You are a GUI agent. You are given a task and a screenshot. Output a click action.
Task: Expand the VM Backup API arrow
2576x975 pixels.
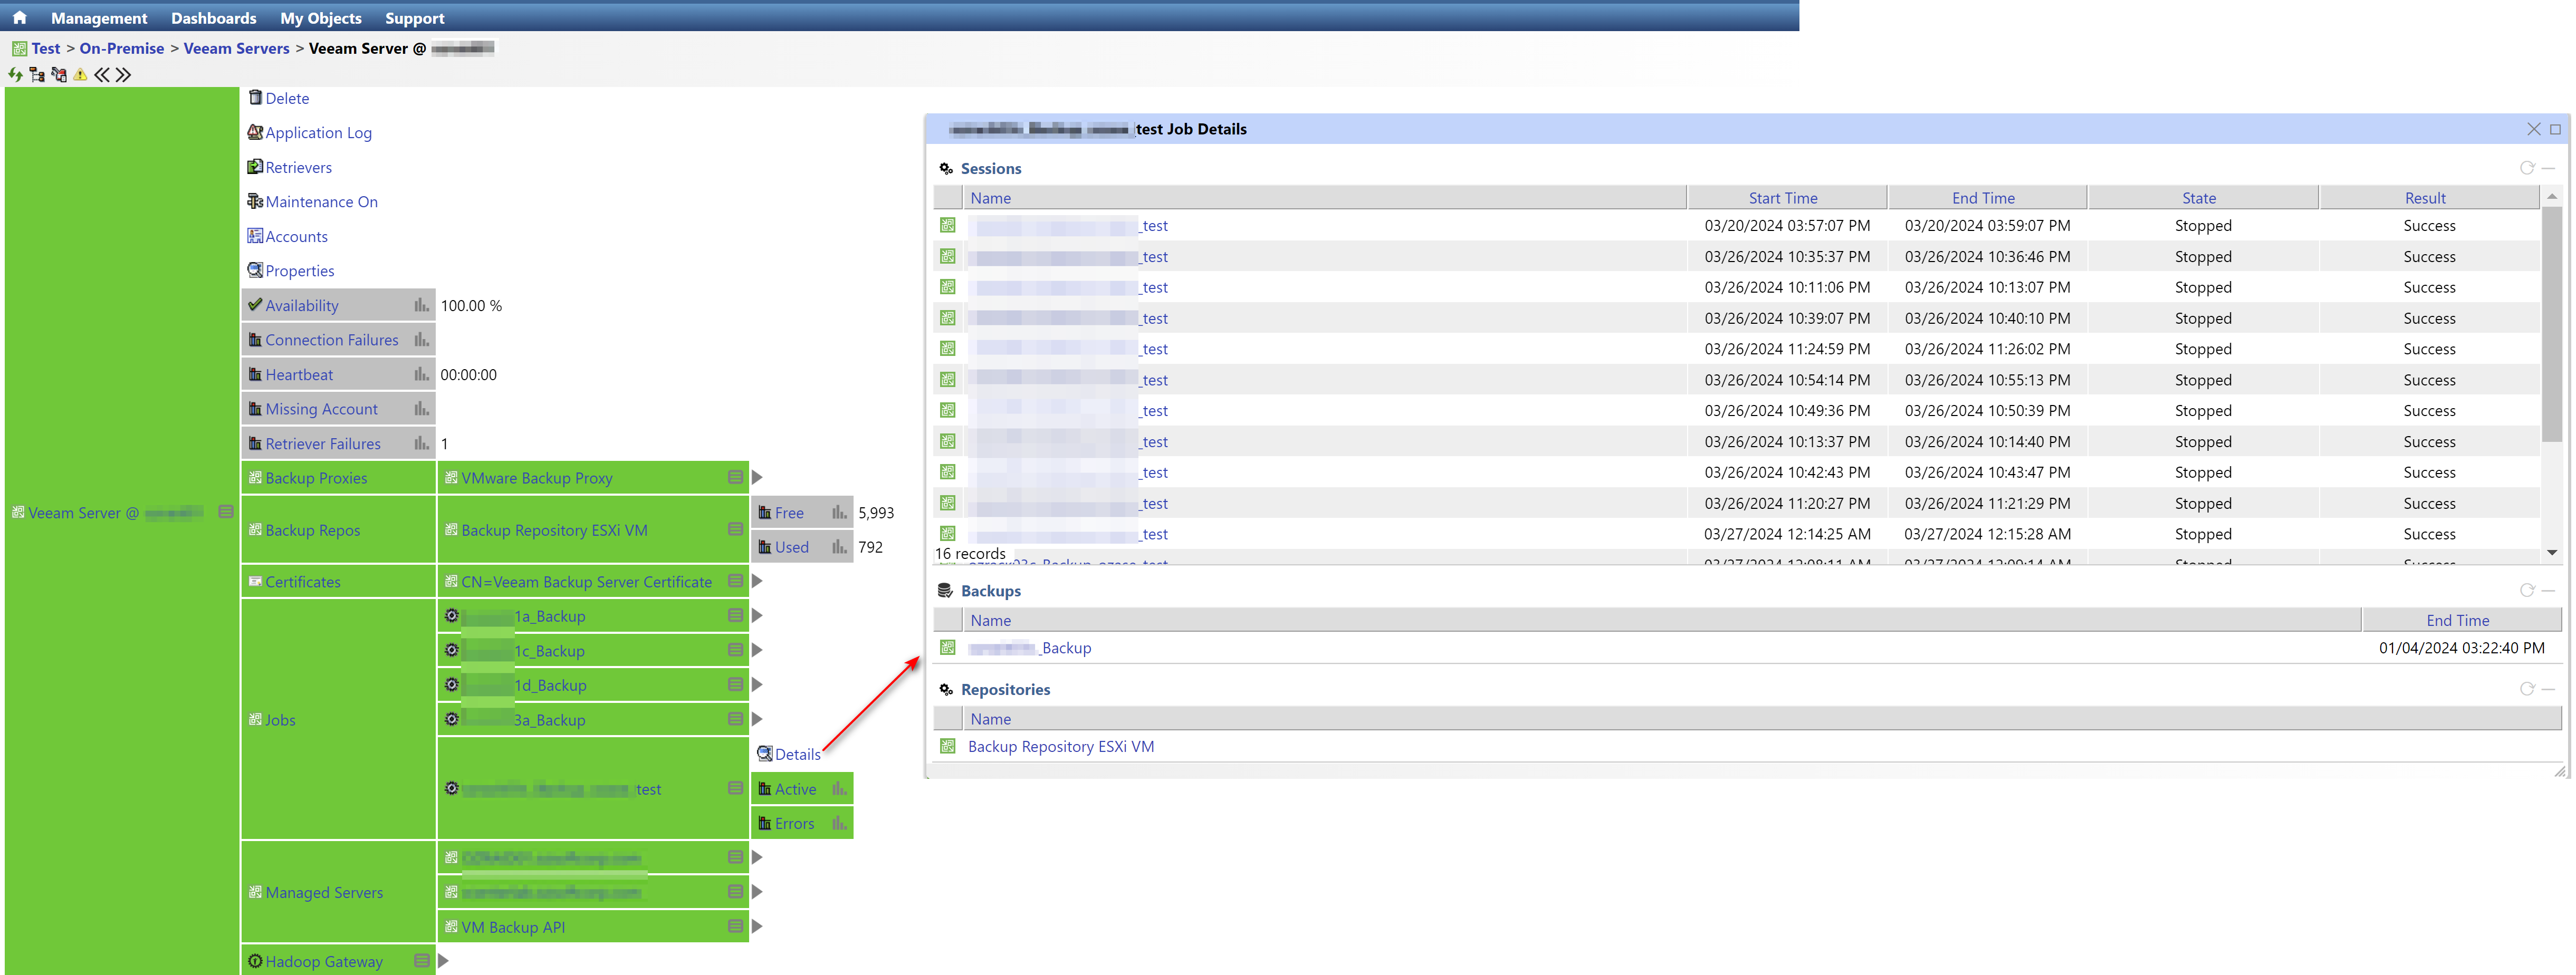[757, 927]
